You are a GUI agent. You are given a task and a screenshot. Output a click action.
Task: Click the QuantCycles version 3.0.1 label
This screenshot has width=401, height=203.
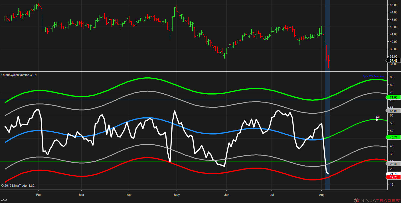click(19, 75)
